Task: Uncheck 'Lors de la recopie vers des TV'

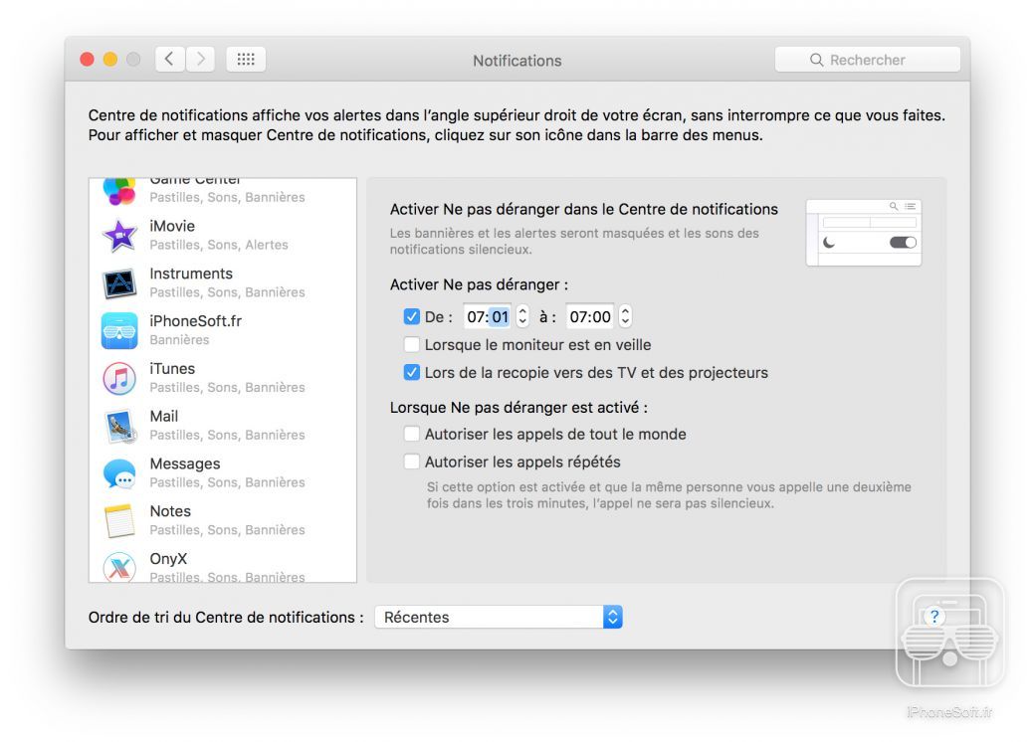Action: (411, 372)
